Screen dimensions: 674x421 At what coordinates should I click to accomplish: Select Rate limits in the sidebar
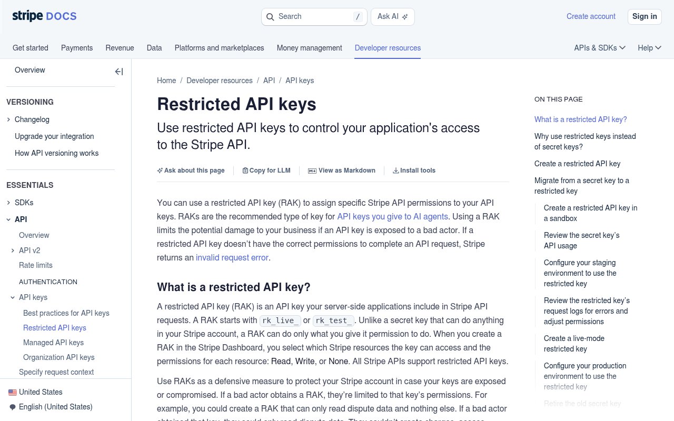click(x=36, y=265)
